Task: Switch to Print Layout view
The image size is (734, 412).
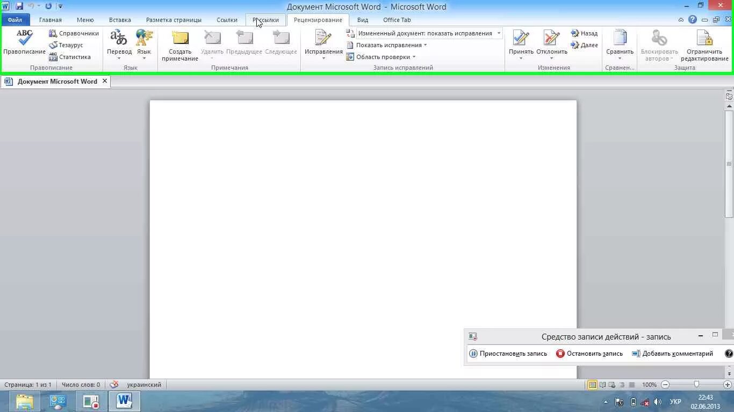Action: pos(592,385)
